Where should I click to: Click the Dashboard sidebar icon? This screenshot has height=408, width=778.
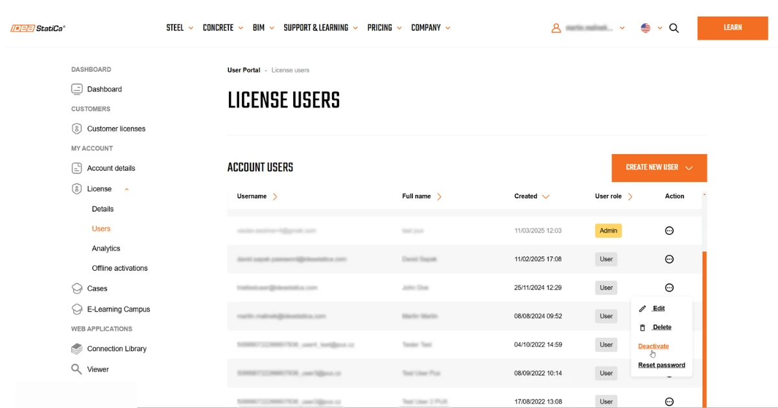pyautogui.click(x=77, y=89)
